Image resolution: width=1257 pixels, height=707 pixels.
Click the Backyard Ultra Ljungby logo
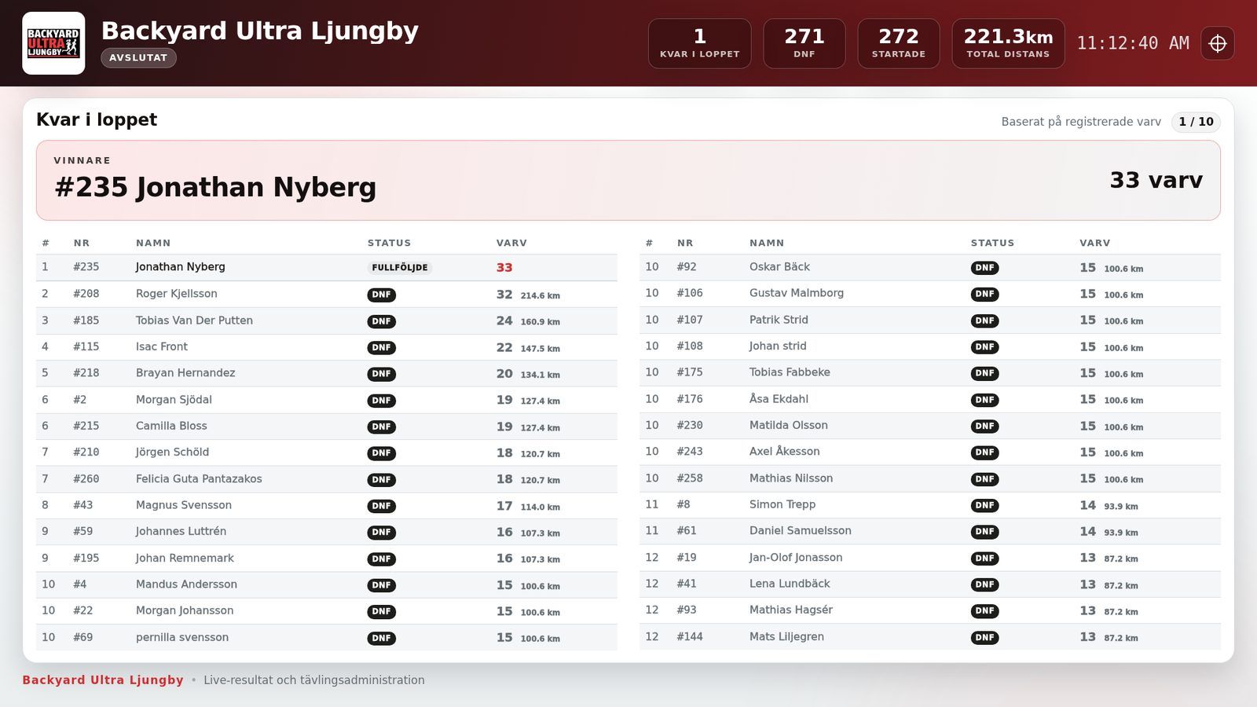pos(53,43)
